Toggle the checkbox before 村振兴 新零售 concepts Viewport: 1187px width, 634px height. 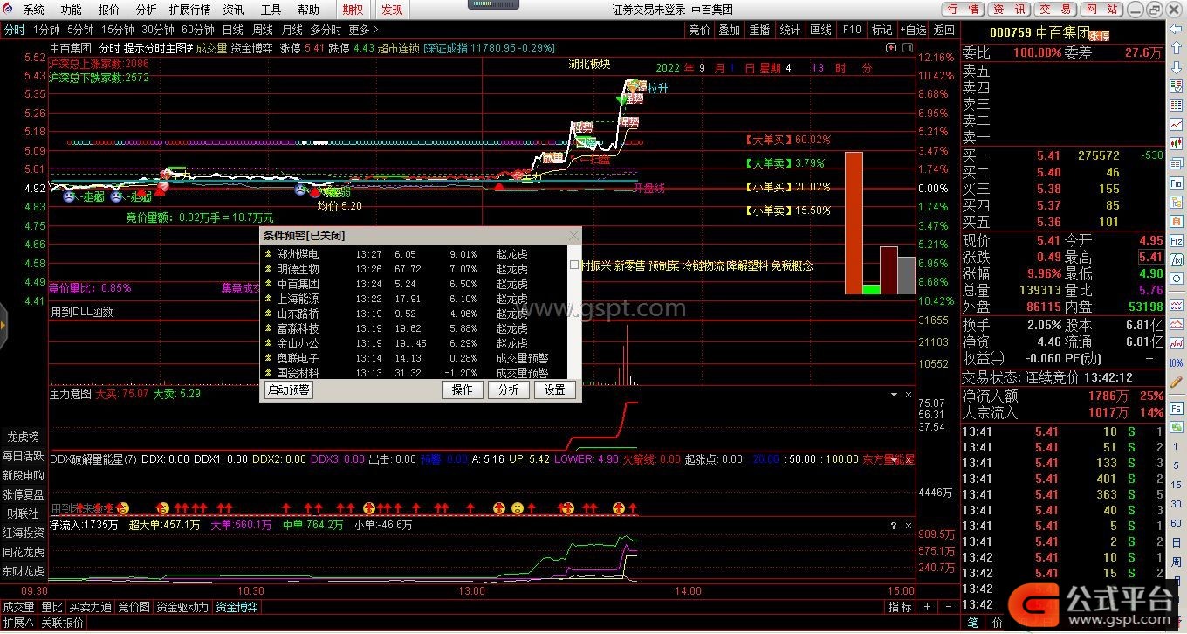574,265
